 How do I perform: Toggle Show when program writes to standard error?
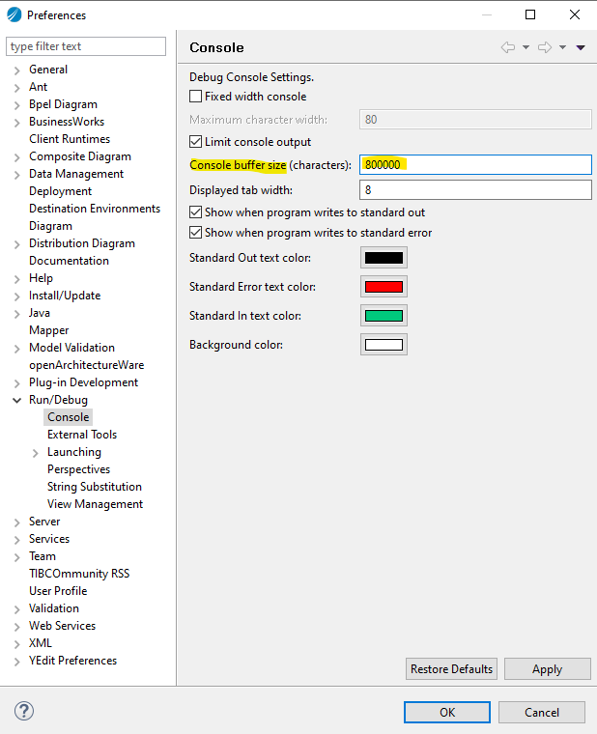click(x=196, y=233)
